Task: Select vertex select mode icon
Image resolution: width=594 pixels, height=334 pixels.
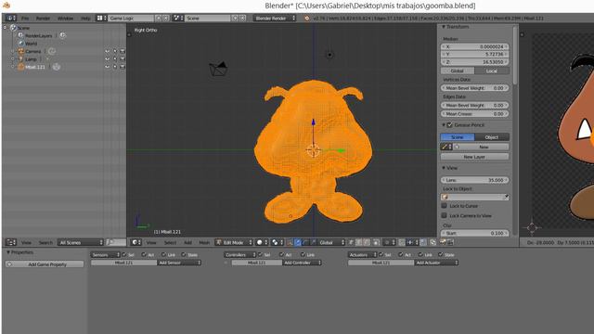Action: point(352,242)
